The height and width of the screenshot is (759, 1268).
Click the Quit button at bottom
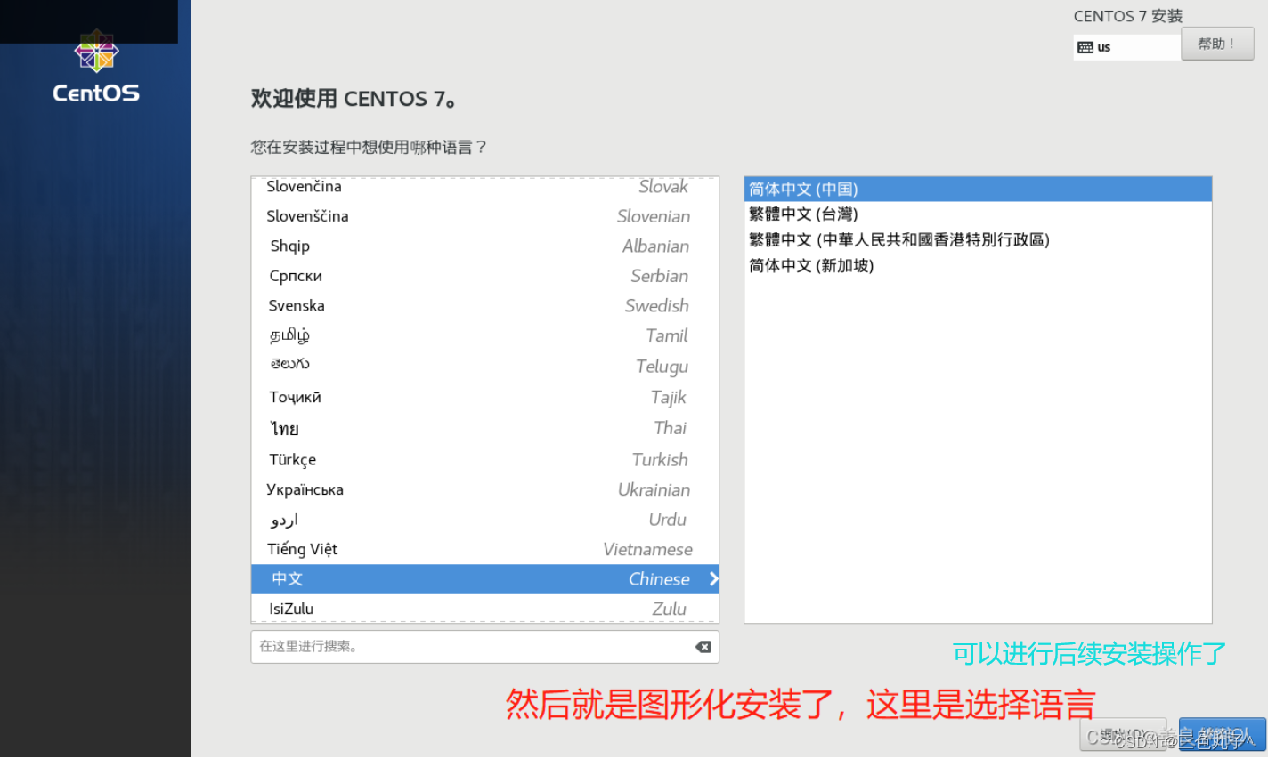pyautogui.click(x=1123, y=735)
